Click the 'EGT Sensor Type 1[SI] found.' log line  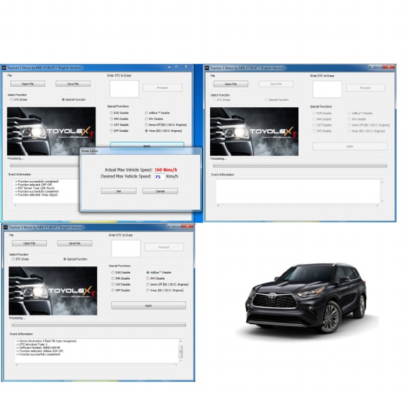click(34, 188)
